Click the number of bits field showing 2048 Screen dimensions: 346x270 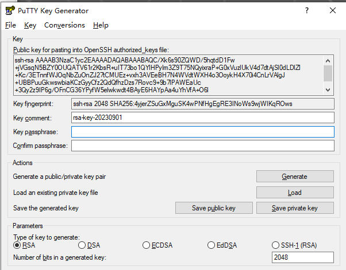coord(302,257)
